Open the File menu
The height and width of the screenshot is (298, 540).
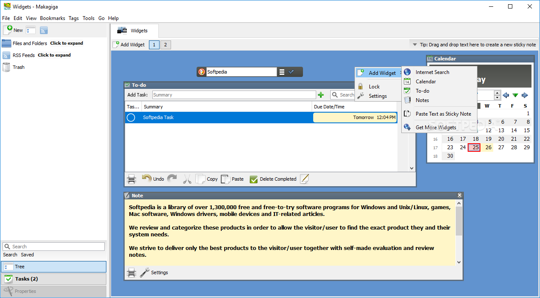[6, 18]
